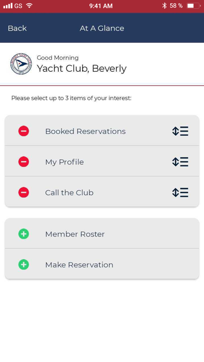Image resolution: width=204 pixels, height=362 pixels.
Task: Go Back from At A Glance
Action: (17, 28)
